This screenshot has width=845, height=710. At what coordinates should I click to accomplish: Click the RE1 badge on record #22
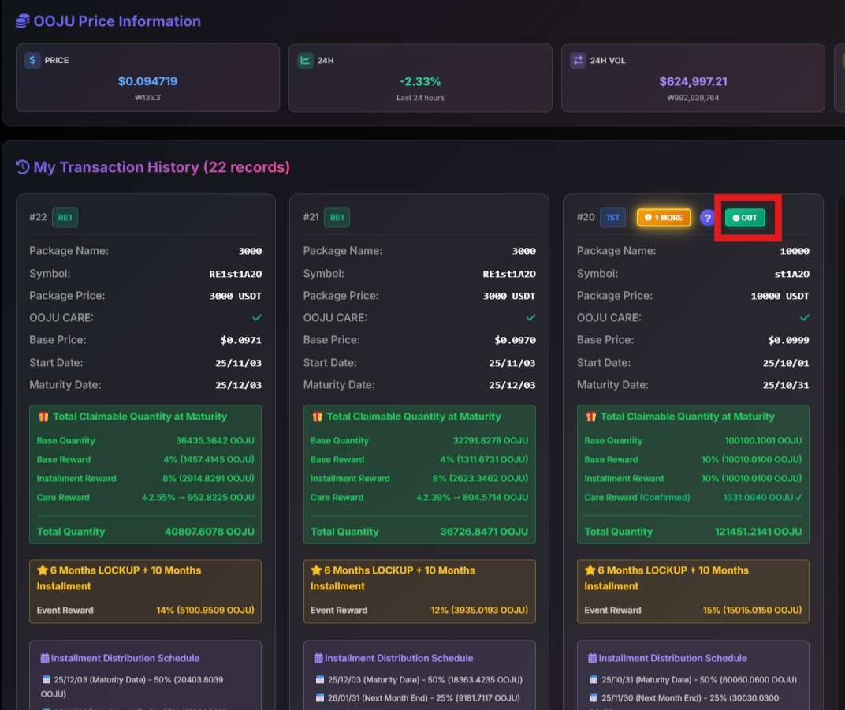(x=65, y=218)
